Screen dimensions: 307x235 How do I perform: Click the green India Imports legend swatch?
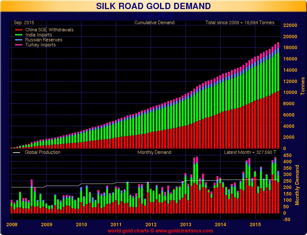[18, 35]
